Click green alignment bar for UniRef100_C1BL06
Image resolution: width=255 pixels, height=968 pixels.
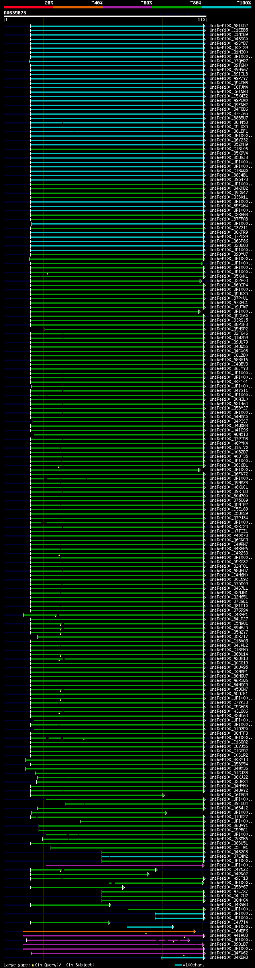point(117,149)
